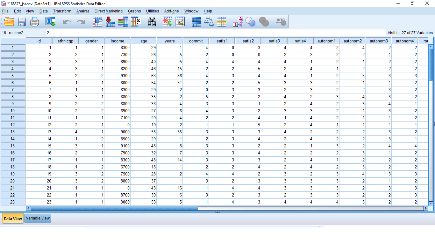This screenshot has height=245, width=435.
Task: Save the data file with diskette icon
Action: (22, 22)
